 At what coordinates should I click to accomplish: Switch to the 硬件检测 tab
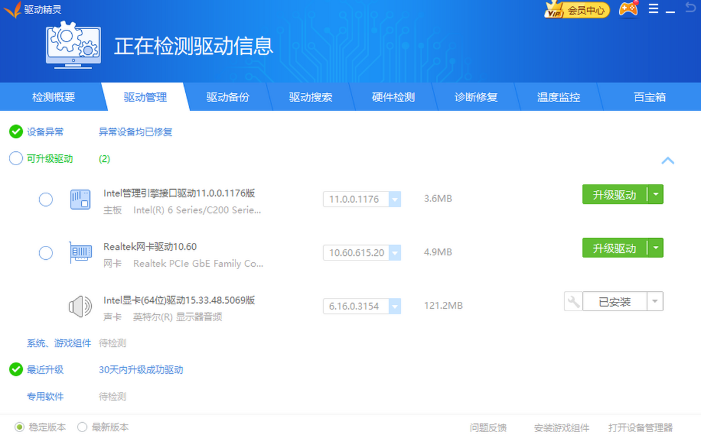pos(393,98)
